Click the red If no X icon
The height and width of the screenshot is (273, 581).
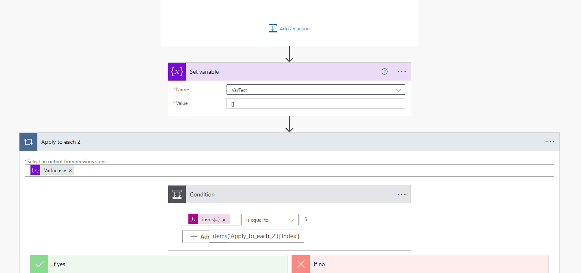click(300, 264)
